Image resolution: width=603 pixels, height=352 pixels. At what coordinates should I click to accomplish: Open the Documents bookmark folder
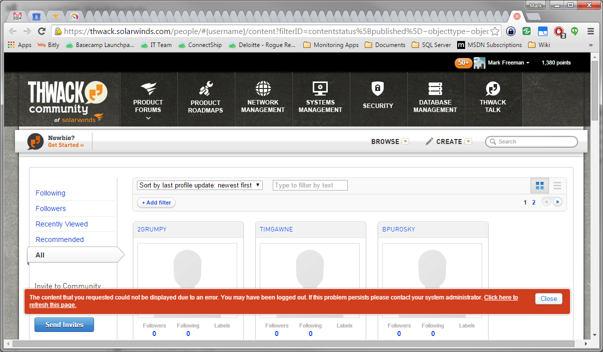(385, 45)
